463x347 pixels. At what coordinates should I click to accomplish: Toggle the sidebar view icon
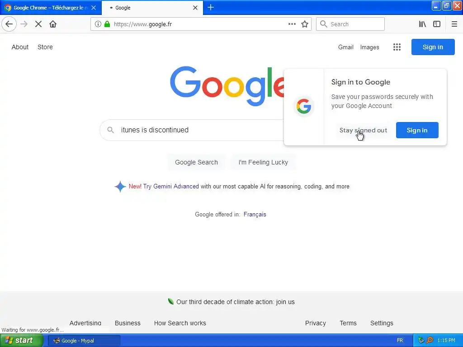(437, 24)
